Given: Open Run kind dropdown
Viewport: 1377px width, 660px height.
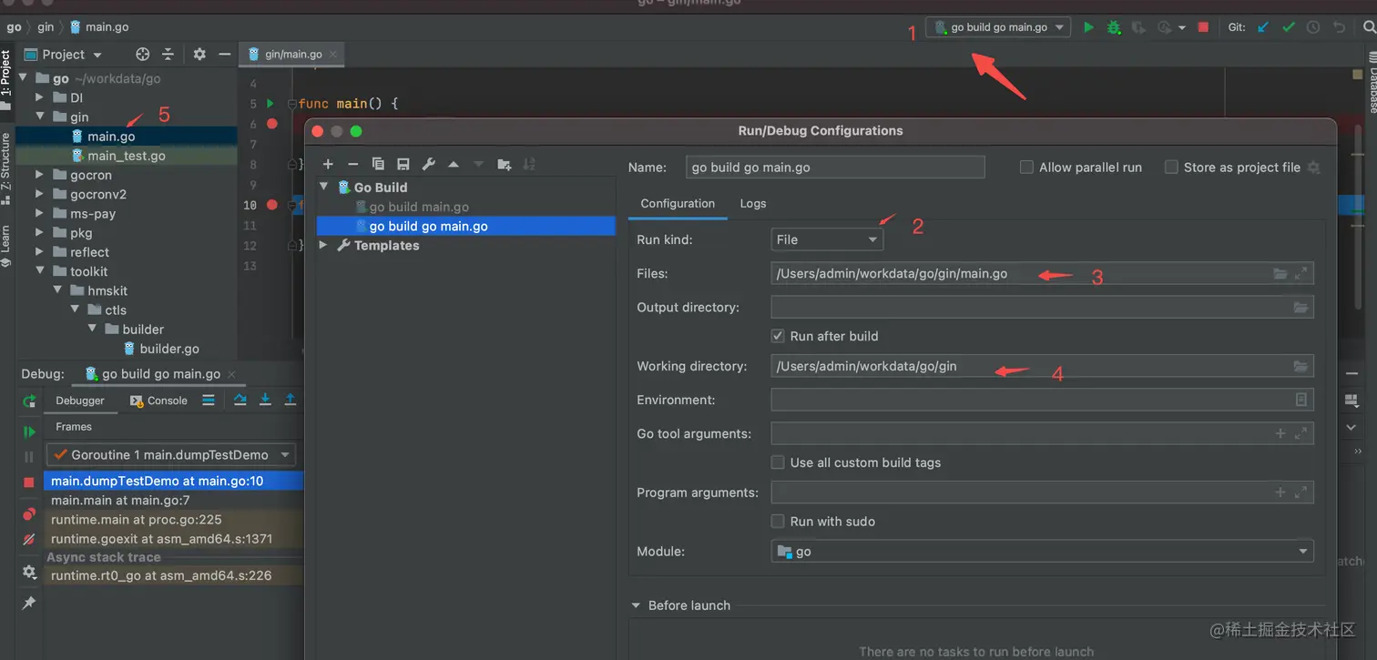Looking at the screenshot, I should tap(827, 239).
